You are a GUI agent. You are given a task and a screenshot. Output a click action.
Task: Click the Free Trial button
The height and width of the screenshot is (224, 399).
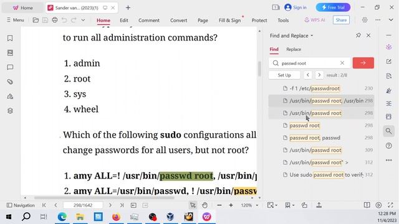click(x=333, y=7)
